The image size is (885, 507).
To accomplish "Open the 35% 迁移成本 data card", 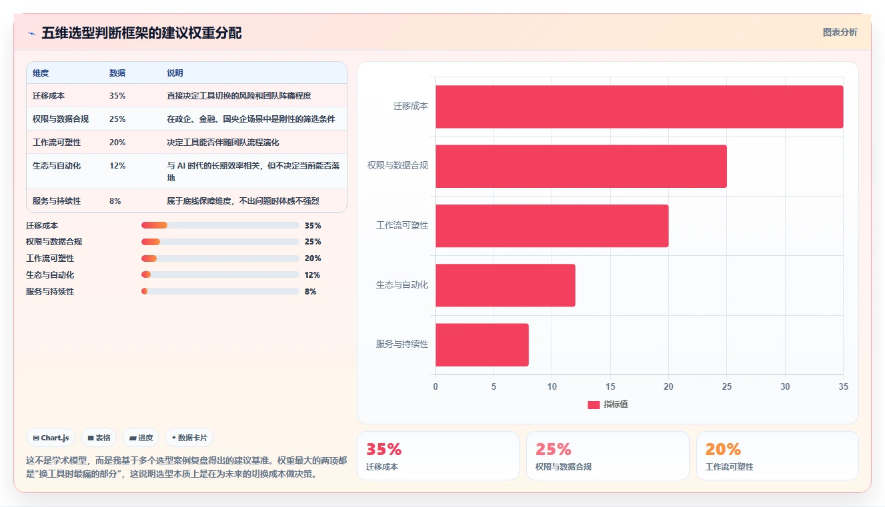I will [438, 456].
